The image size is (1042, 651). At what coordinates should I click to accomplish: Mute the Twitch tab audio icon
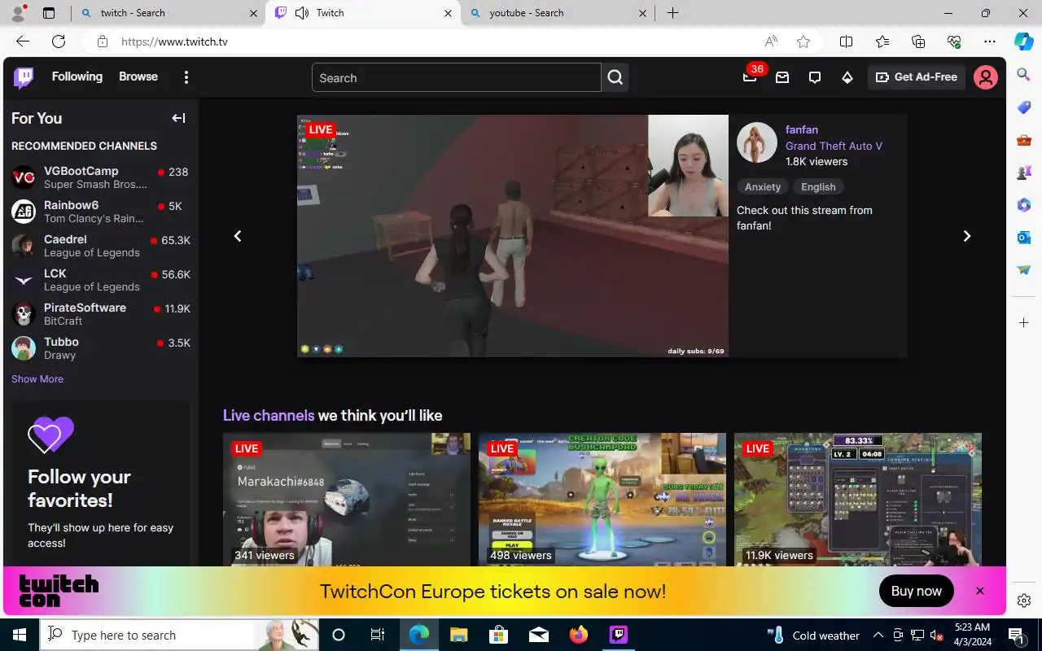point(302,13)
